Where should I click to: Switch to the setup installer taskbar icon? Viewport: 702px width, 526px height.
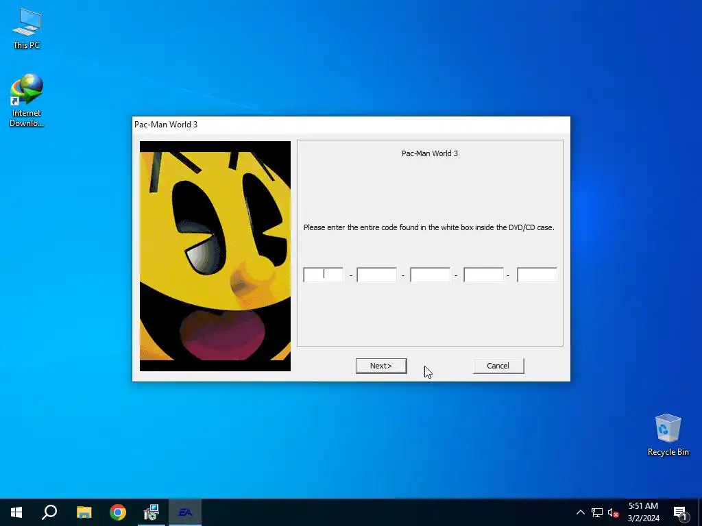tap(152, 512)
